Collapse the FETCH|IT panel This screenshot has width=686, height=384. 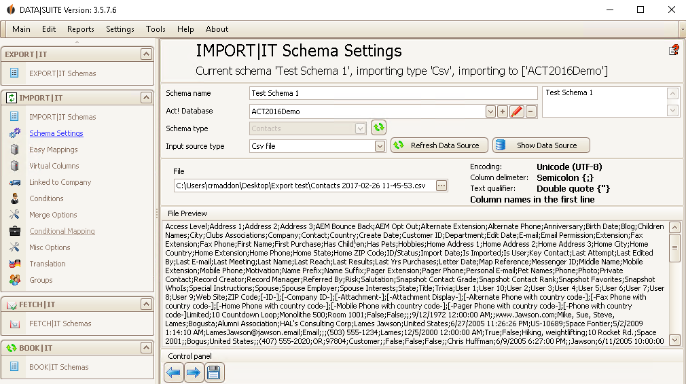(x=146, y=304)
